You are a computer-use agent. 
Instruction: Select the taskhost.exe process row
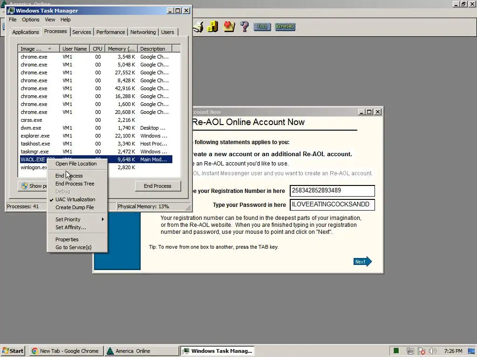point(96,144)
